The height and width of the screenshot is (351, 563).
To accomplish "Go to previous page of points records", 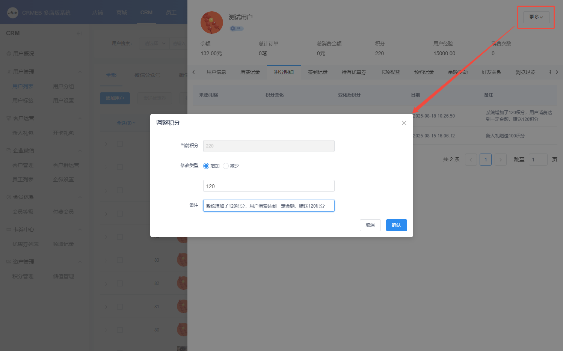I will pyautogui.click(x=471, y=160).
